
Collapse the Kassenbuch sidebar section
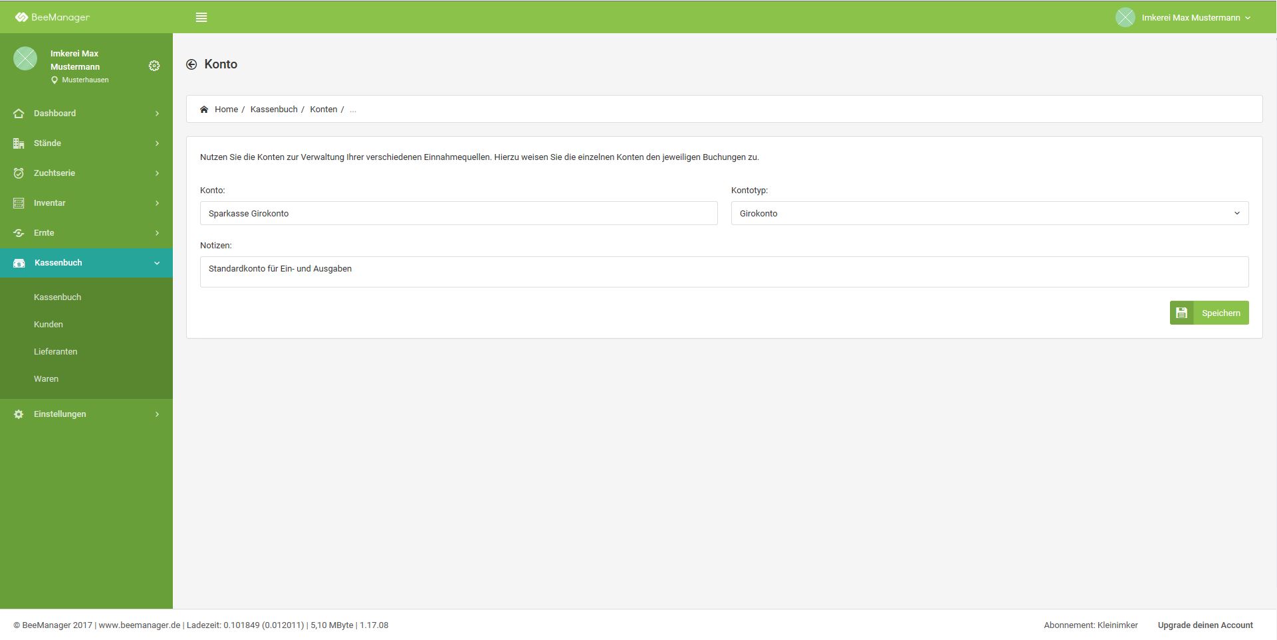pyautogui.click(x=86, y=263)
